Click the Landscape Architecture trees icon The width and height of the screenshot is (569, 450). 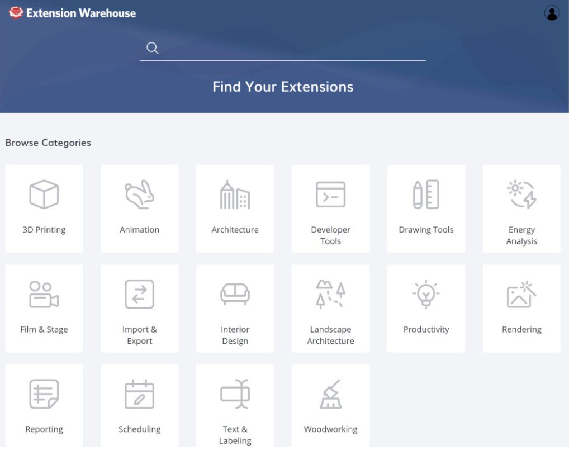[x=330, y=295]
